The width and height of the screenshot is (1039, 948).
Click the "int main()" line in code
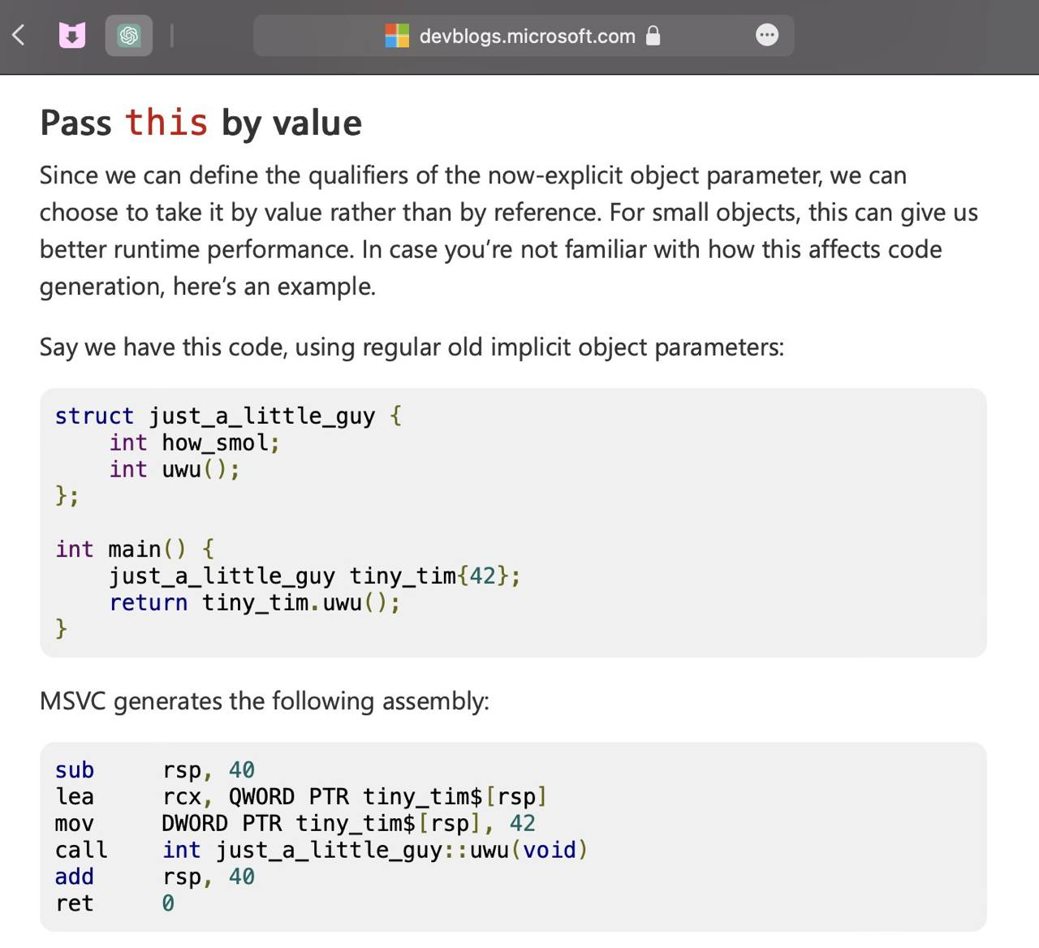120,549
